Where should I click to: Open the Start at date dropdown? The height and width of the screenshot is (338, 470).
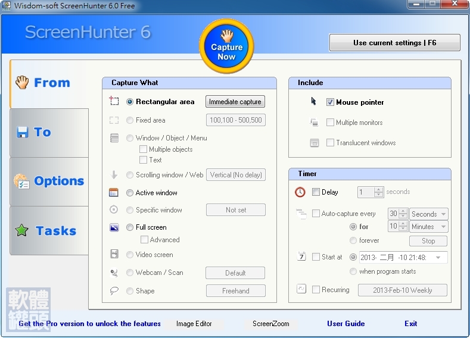[x=438, y=258]
